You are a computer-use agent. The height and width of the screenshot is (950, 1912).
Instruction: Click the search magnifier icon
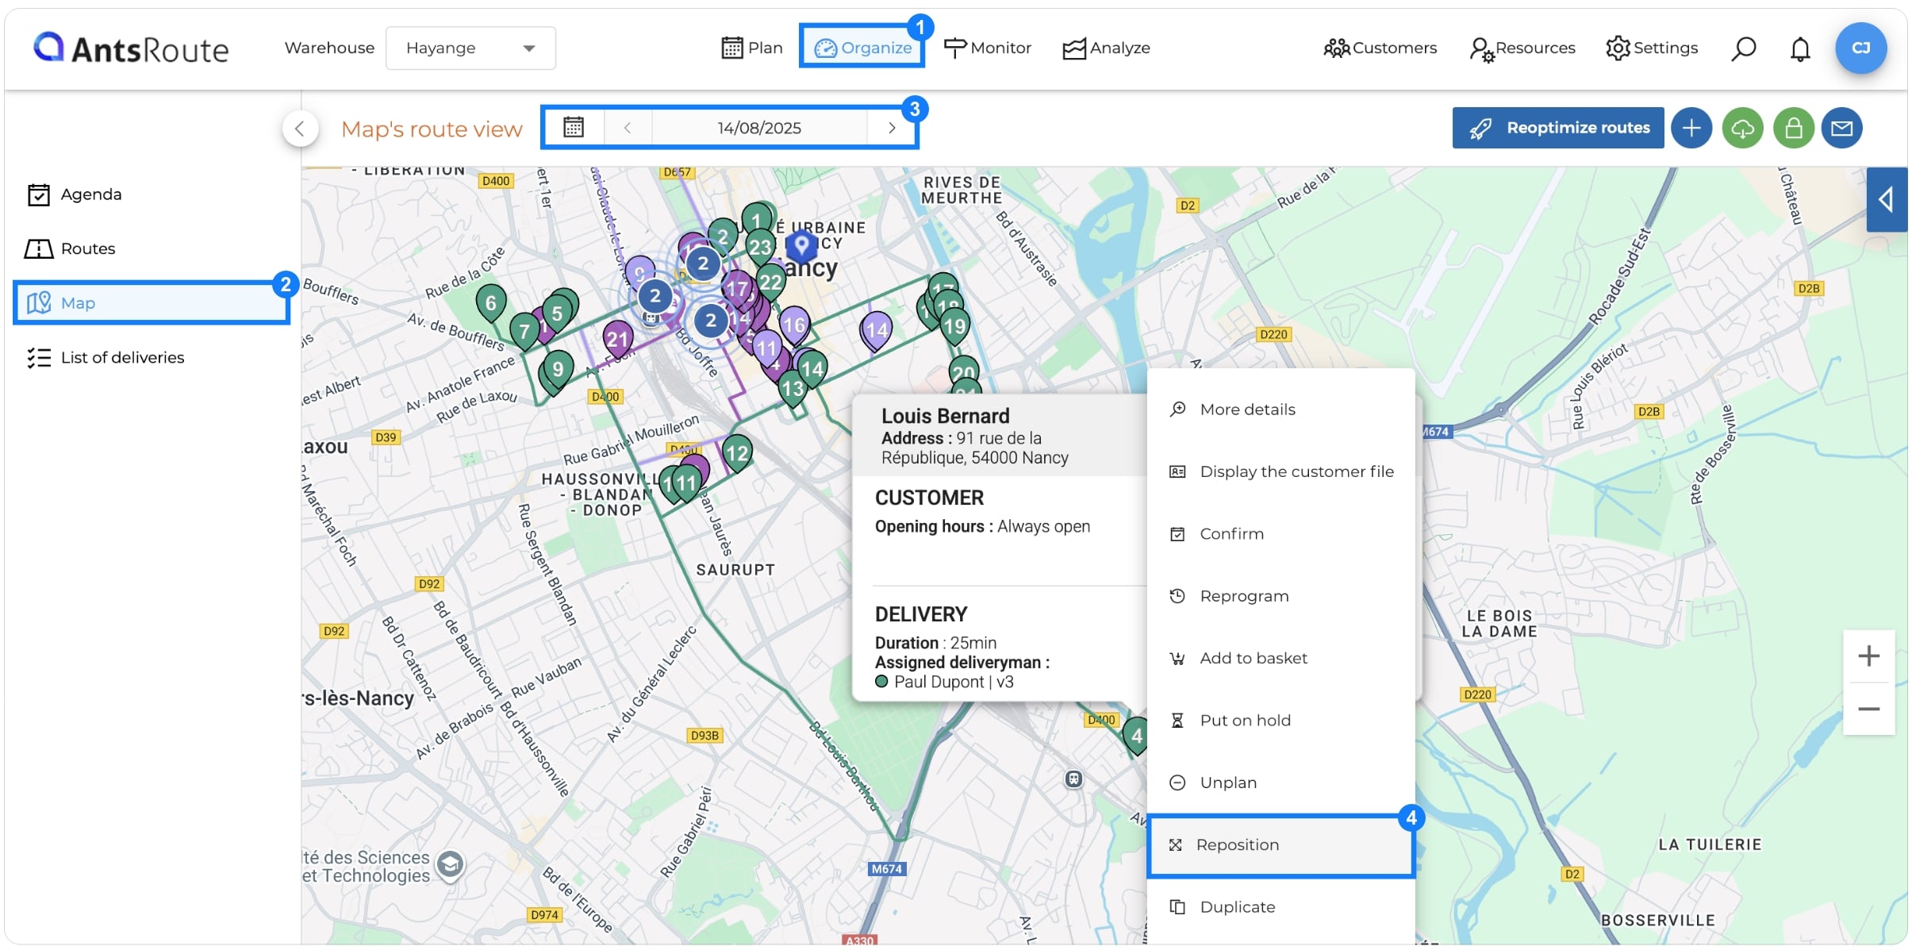[x=1743, y=48]
